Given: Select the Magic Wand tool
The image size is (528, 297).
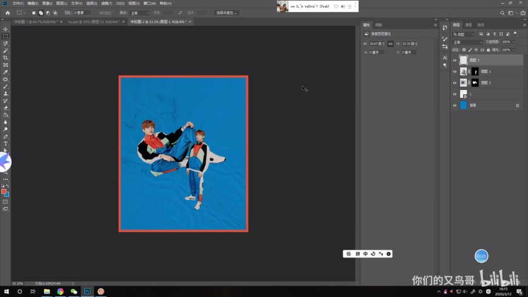Looking at the screenshot, I should pyautogui.click(x=5, y=50).
